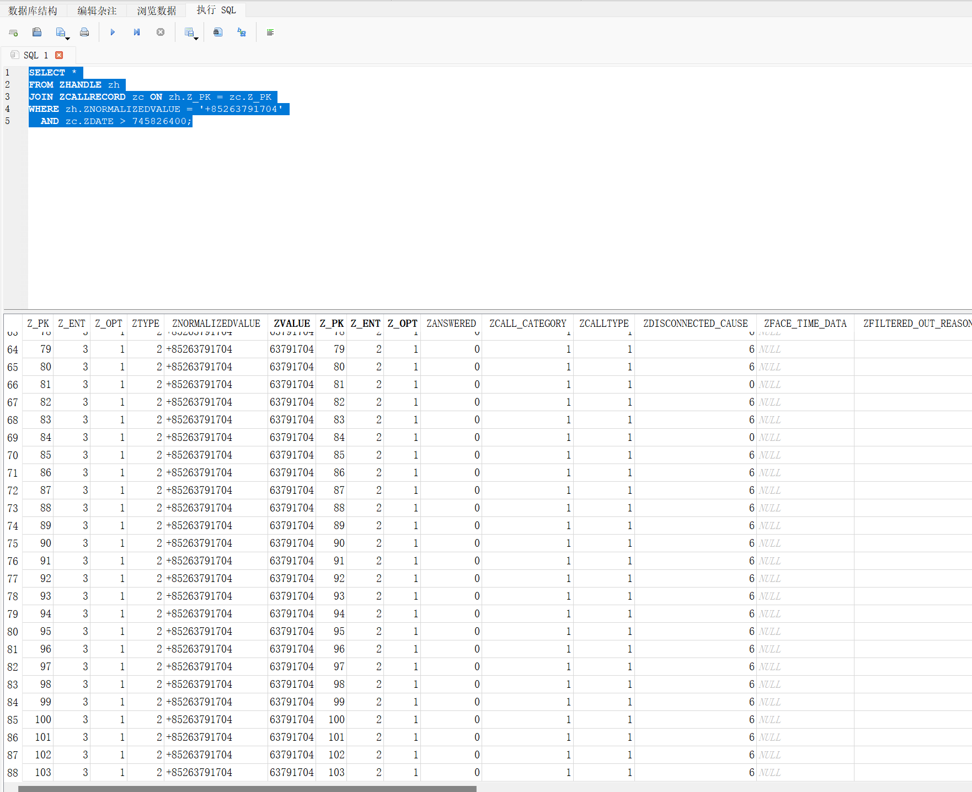Click the ZCALL_CATEGORY column header
972x792 pixels.
click(x=528, y=324)
